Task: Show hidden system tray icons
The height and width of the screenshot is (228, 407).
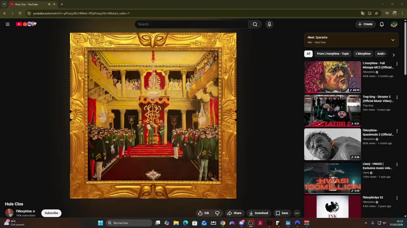Action: click(x=366, y=223)
